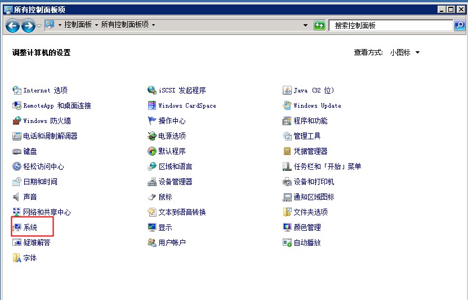Click the 所有控制面板项 breadcrumb segment
The height and width of the screenshot is (300, 468).
coord(125,25)
